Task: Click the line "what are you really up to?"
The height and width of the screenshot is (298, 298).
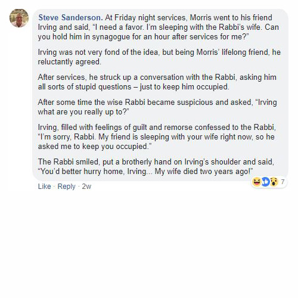Action: pos(83,112)
